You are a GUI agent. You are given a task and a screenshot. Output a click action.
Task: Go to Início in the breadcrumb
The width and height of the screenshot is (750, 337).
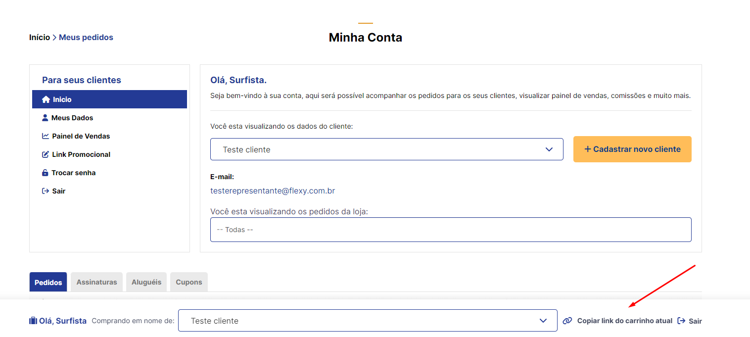[40, 37]
